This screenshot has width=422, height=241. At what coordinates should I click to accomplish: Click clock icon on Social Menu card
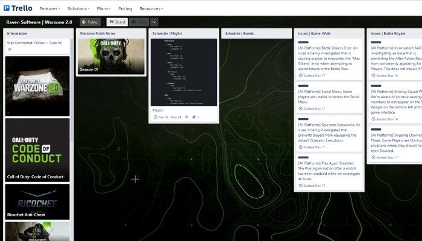(300, 108)
